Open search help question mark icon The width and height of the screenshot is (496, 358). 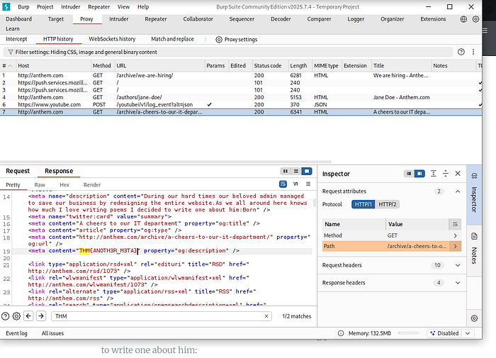(x=6, y=316)
